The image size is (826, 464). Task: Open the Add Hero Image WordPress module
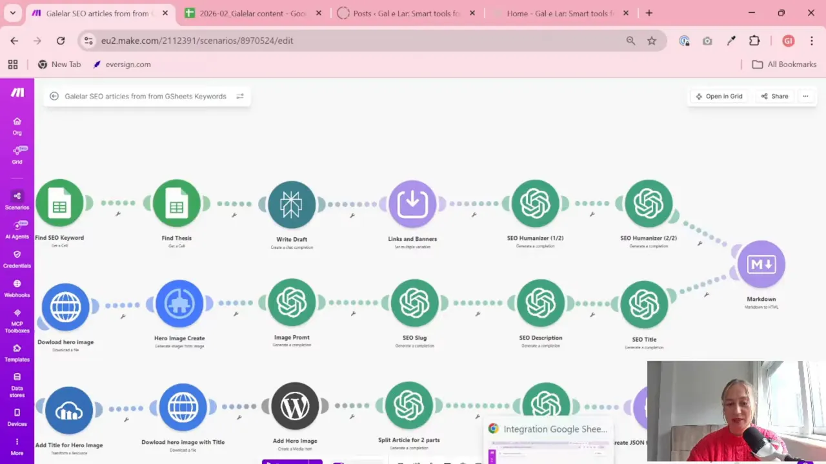pos(295,406)
